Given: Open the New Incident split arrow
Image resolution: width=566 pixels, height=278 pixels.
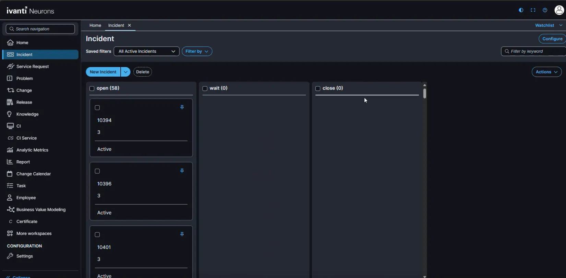Looking at the screenshot, I should [125, 72].
